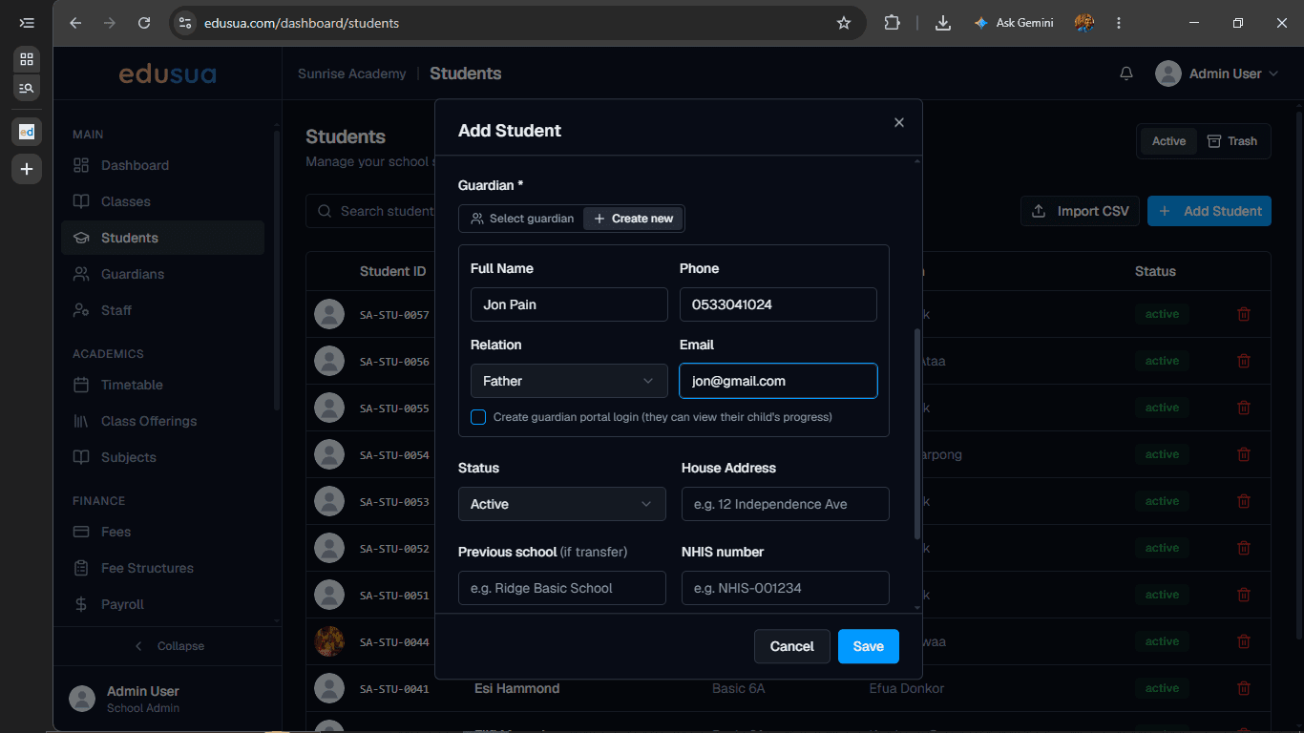Open the browser three-dot menu

(1119, 23)
